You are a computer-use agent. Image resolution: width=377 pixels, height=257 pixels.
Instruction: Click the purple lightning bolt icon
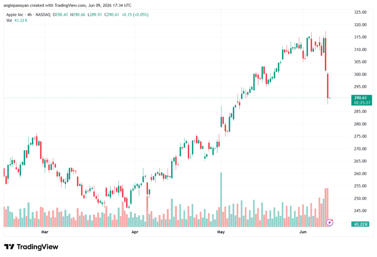(330, 222)
